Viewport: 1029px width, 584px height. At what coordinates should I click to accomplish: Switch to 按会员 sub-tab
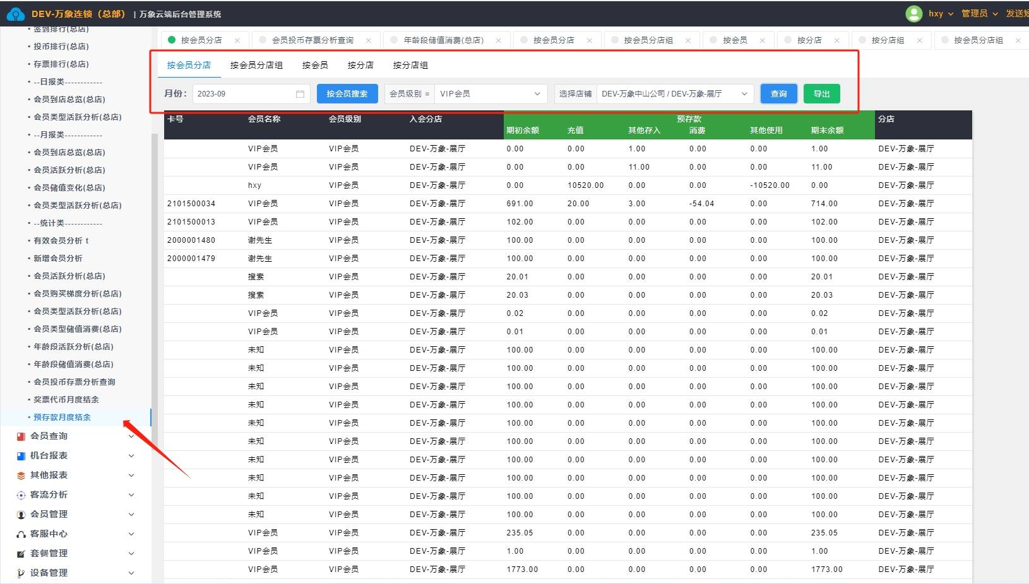(315, 65)
